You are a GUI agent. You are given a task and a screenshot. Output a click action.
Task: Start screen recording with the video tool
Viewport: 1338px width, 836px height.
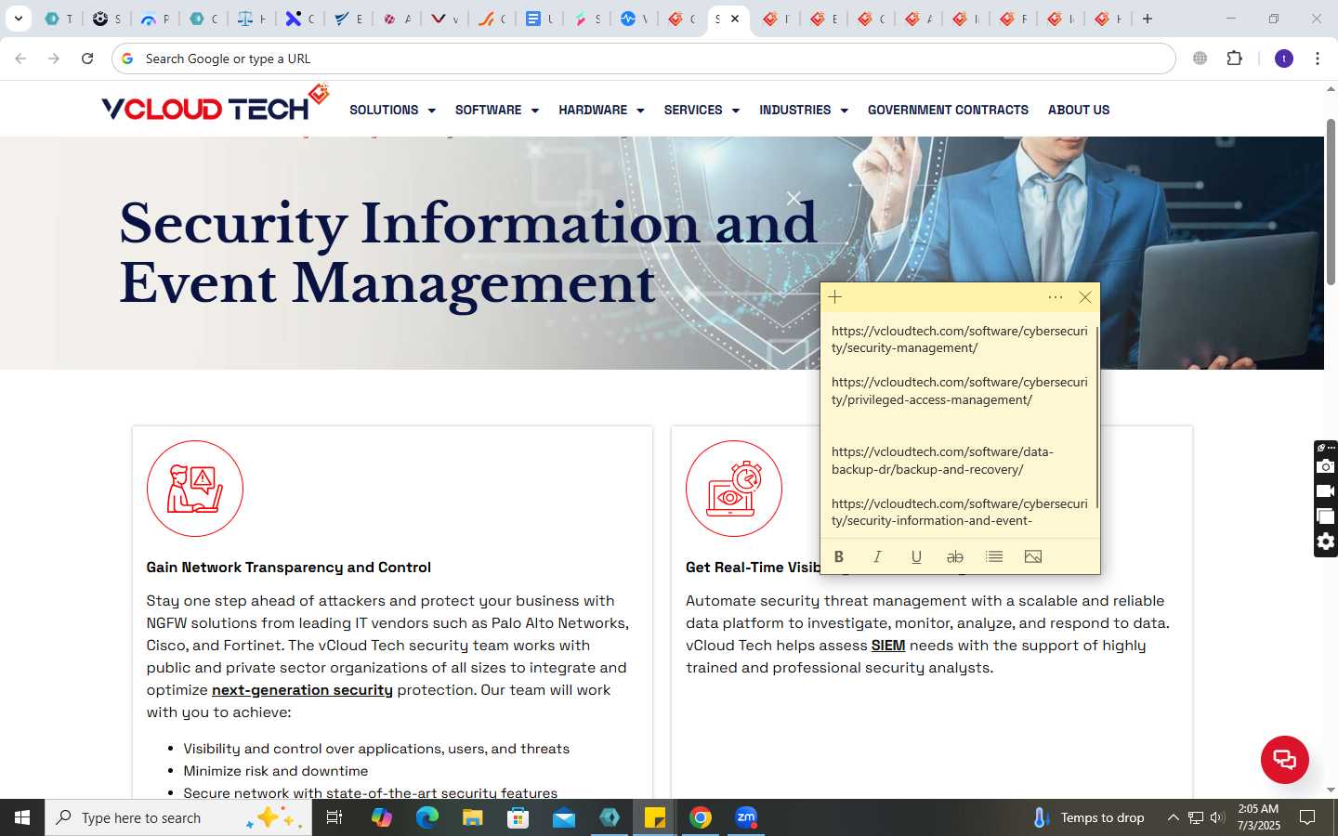[x=1326, y=491]
